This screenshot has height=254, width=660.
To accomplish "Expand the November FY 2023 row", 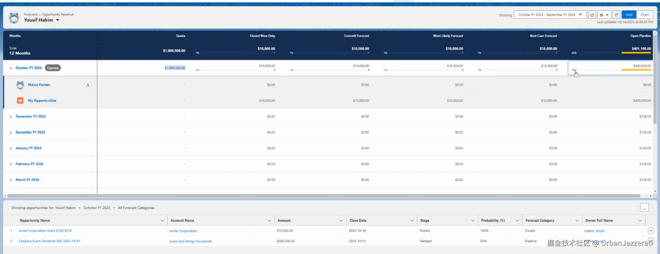I will click(x=11, y=116).
